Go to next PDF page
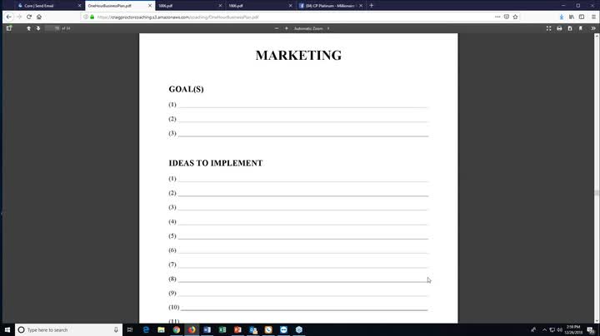 click(x=38, y=28)
